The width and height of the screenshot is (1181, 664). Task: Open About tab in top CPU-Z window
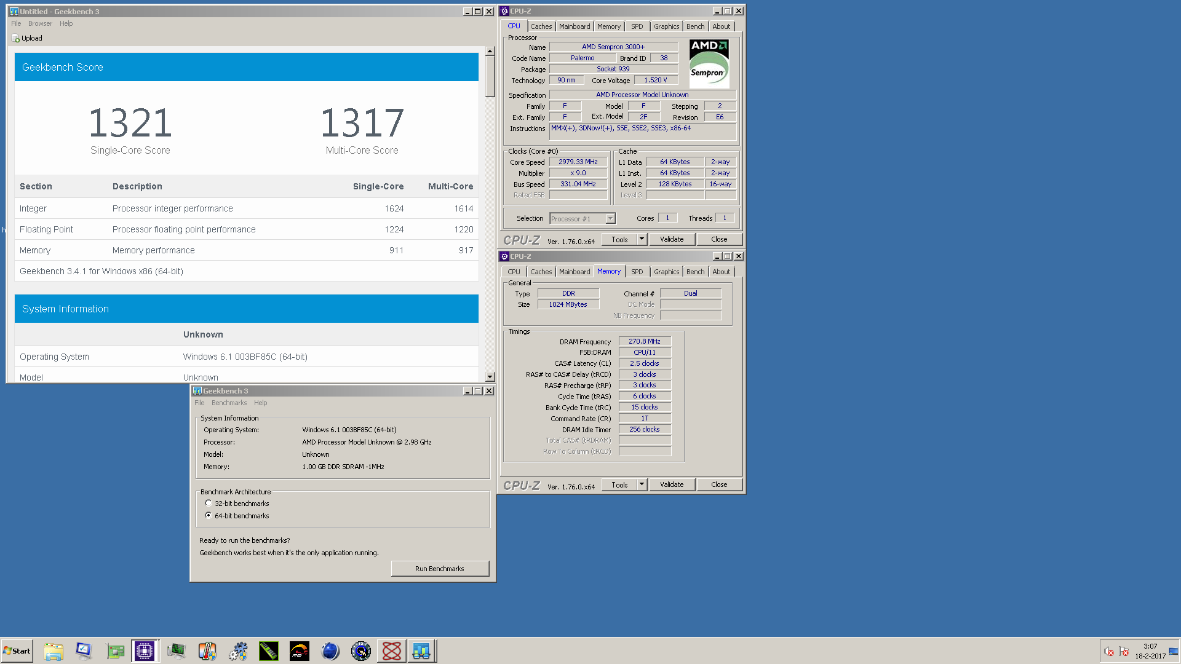721,26
